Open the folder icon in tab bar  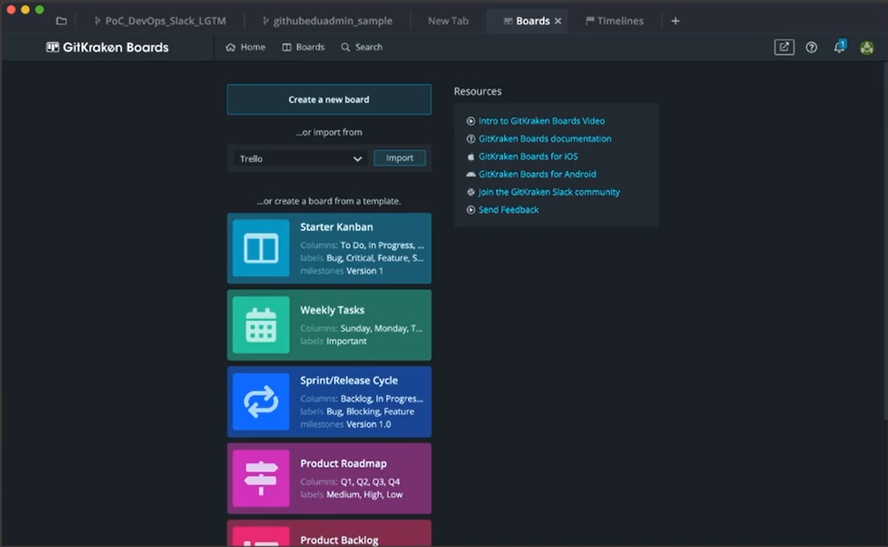pos(61,21)
